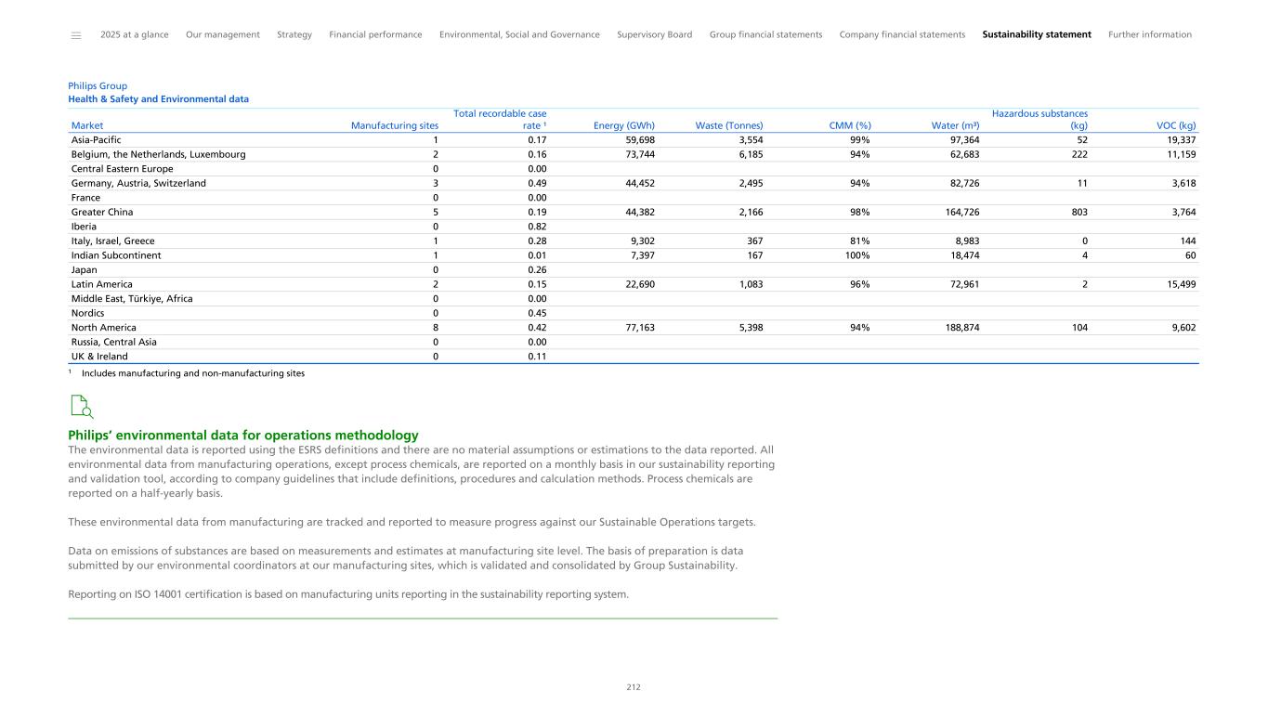Click the VOC (kg) column header
This screenshot has width=1268, height=716.
1175,125
